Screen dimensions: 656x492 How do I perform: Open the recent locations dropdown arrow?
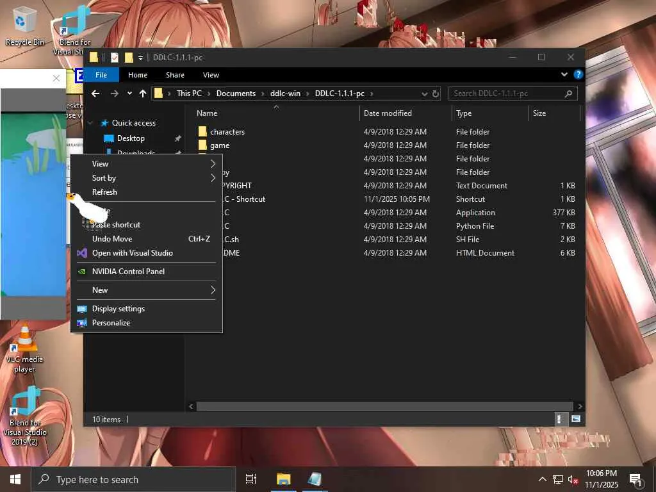click(129, 94)
